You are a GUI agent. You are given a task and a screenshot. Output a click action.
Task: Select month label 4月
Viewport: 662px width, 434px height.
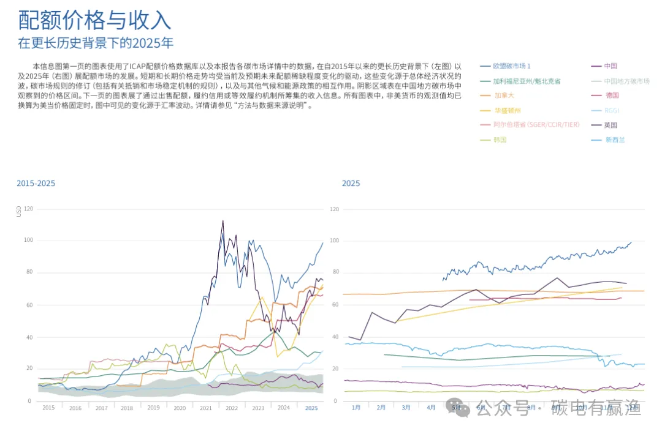(x=431, y=408)
